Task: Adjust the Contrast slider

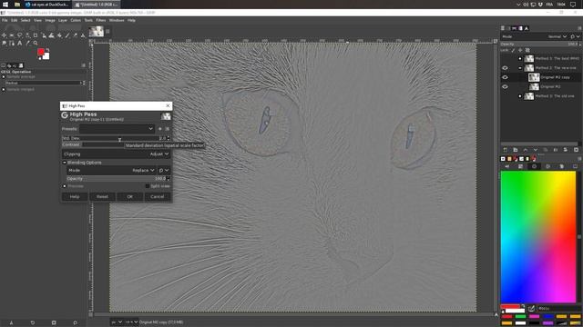Action: (x=93, y=144)
